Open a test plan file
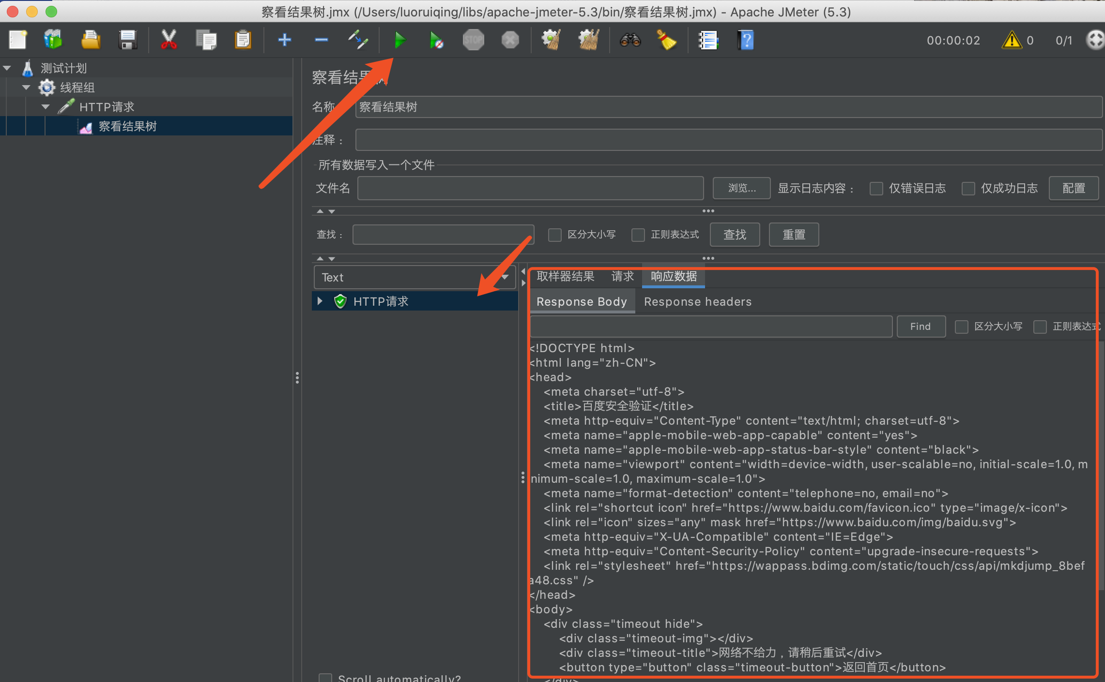 point(91,40)
